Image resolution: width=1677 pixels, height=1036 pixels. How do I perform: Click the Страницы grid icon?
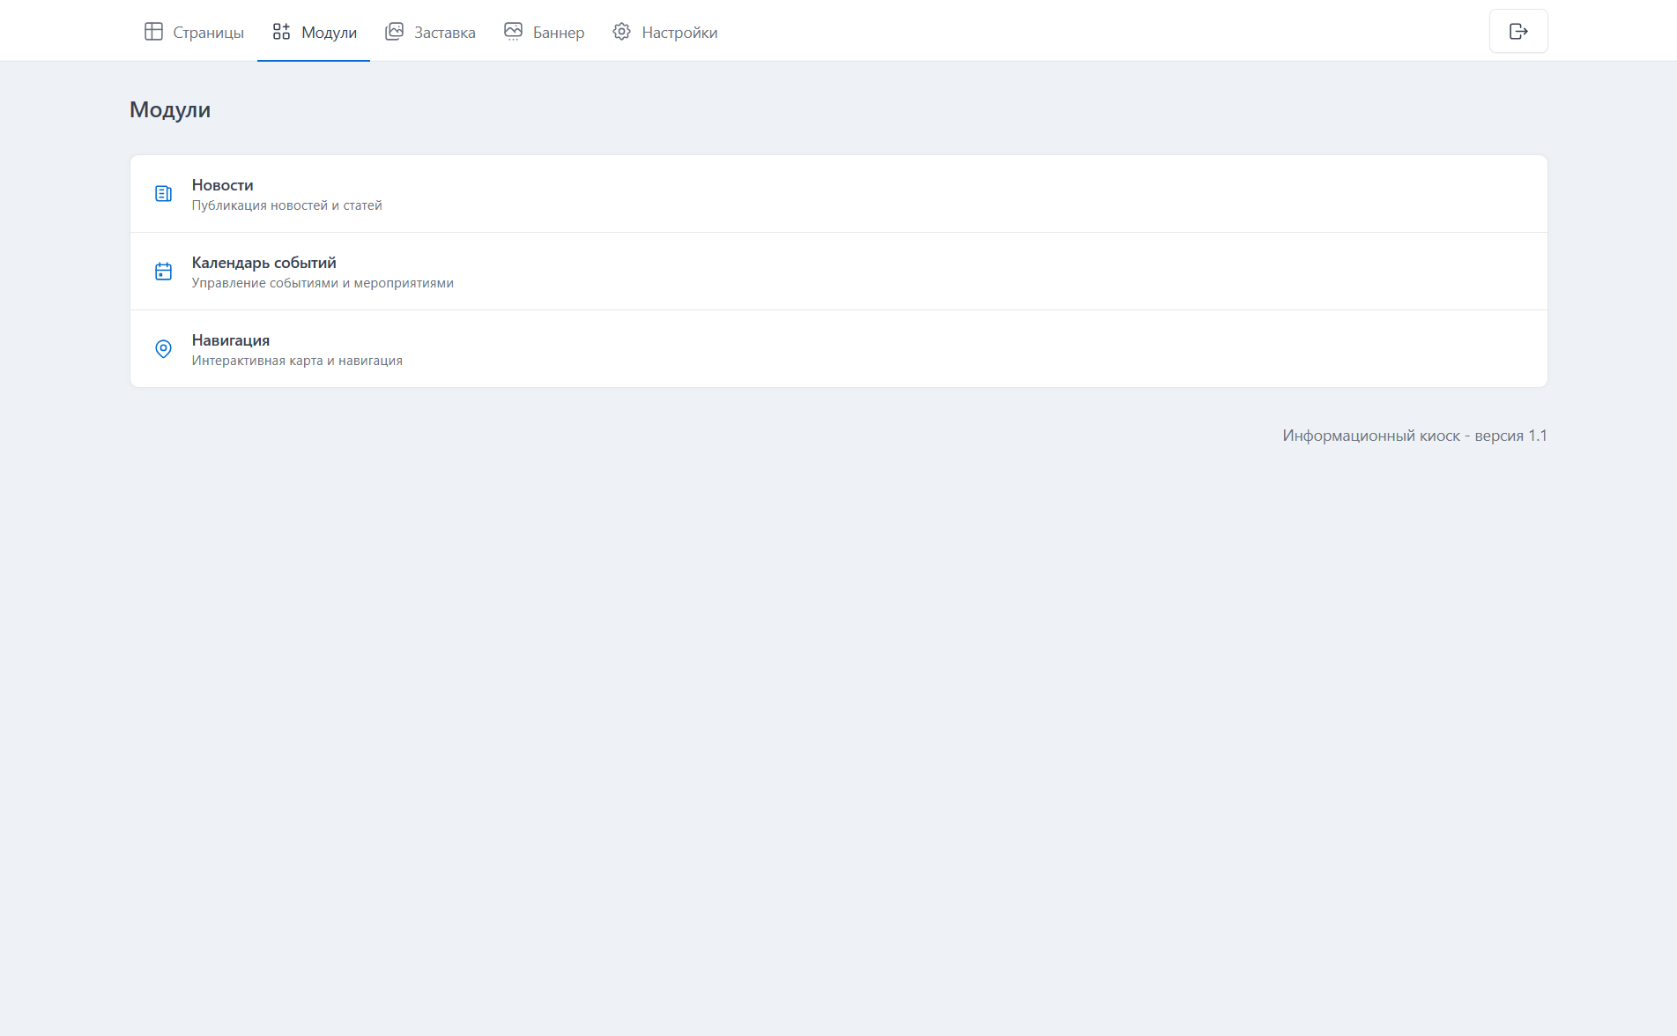(153, 32)
